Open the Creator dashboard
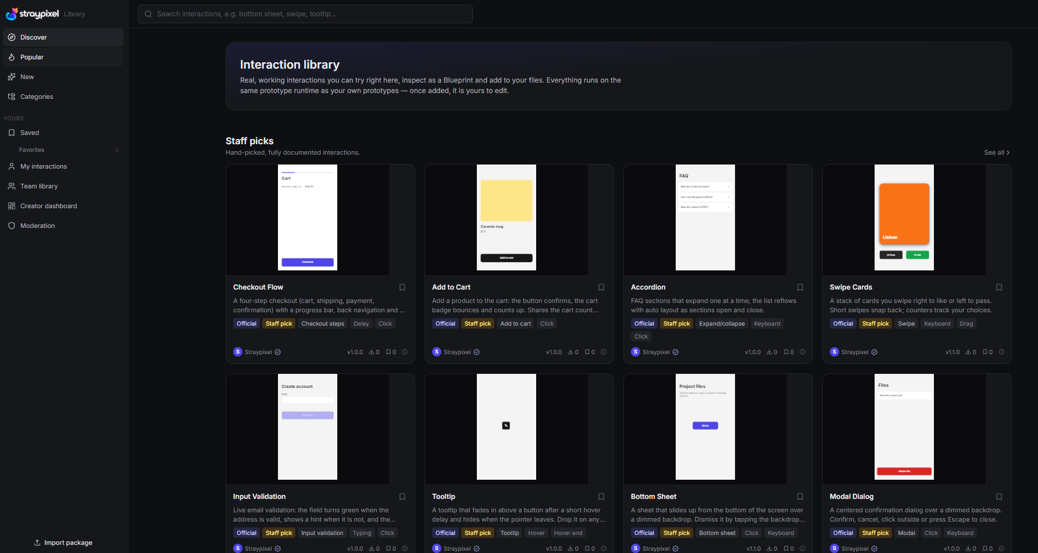 (x=63, y=206)
